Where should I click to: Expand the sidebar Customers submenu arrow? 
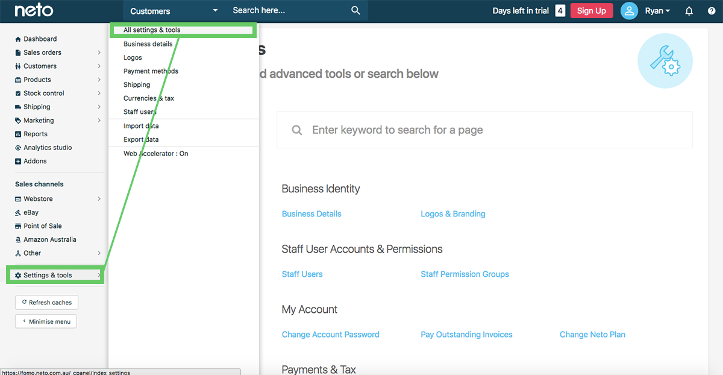click(x=99, y=66)
